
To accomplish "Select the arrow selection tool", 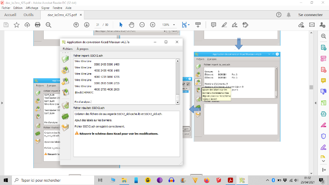I will [x=121, y=25].
